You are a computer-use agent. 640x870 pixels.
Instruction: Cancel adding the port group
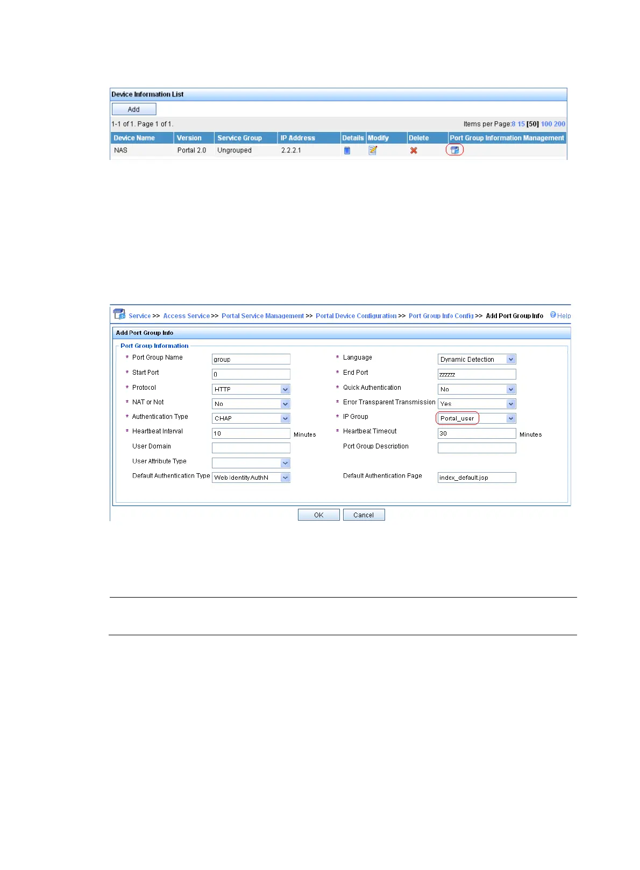point(364,515)
